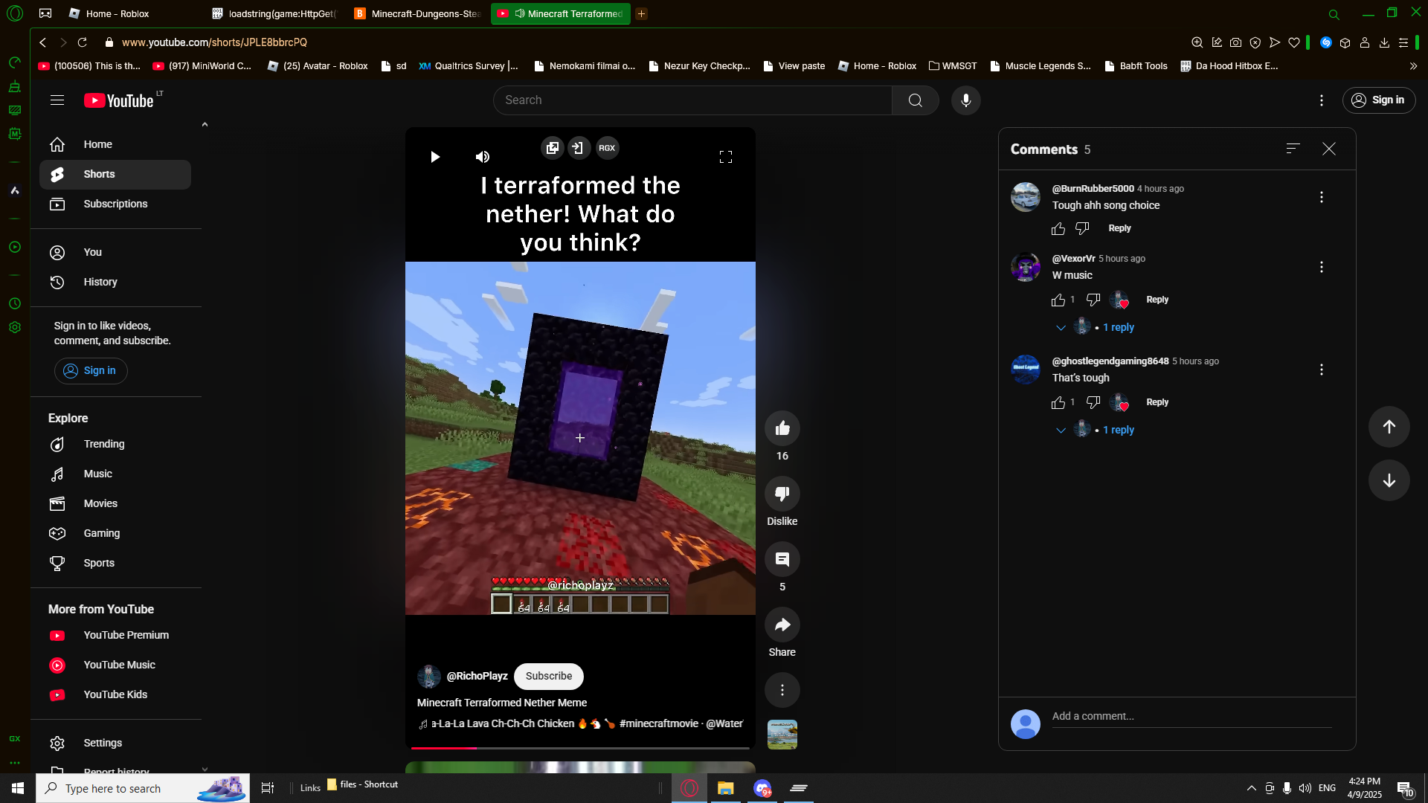
Task: Open action menu for @BurnRubber5000's comment
Action: 1321,197
